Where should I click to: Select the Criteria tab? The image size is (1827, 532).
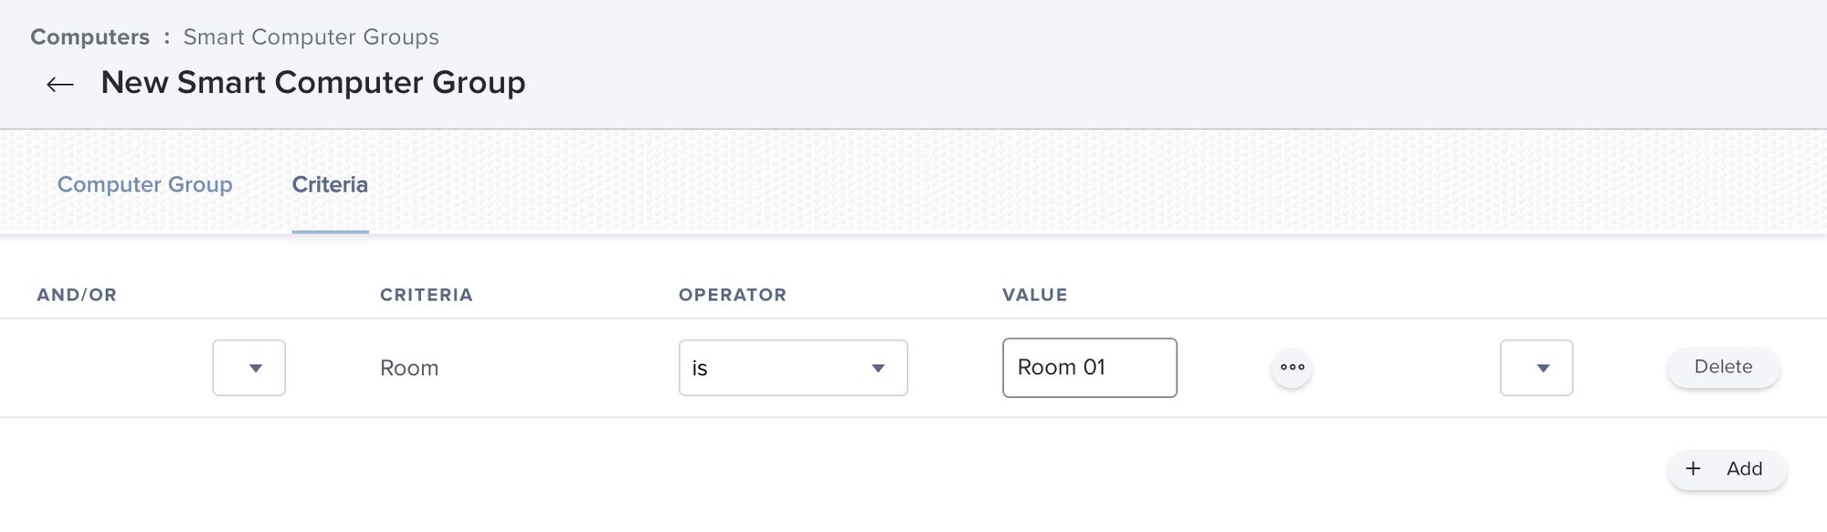pyautogui.click(x=330, y=184)
